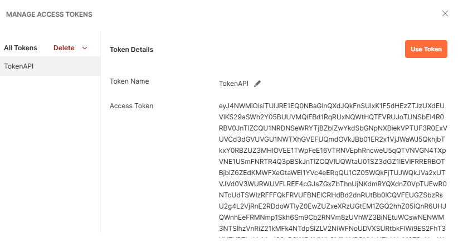Image resolution: width=458 pixels, height=242 pixels.
Task: Click the Token Details heading
Action: (131, 50)
